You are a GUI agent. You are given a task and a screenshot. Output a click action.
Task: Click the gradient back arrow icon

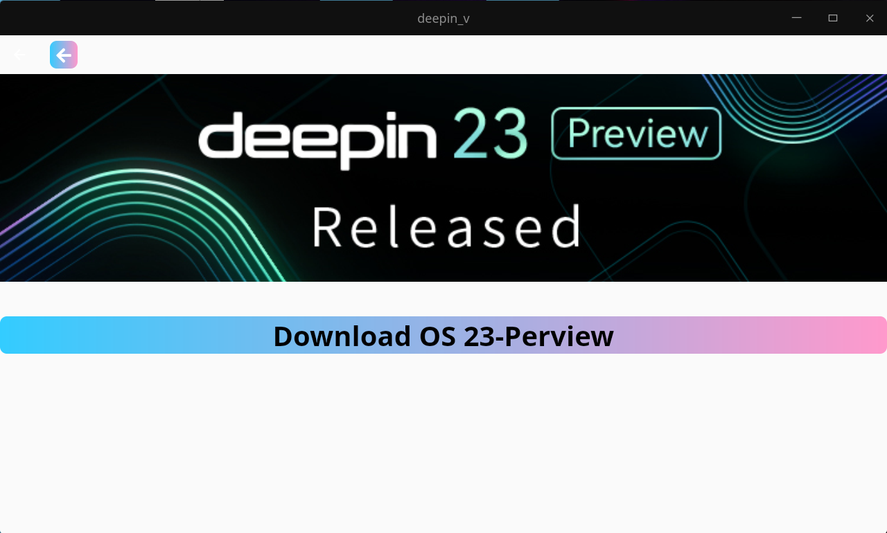coord(64,55)
